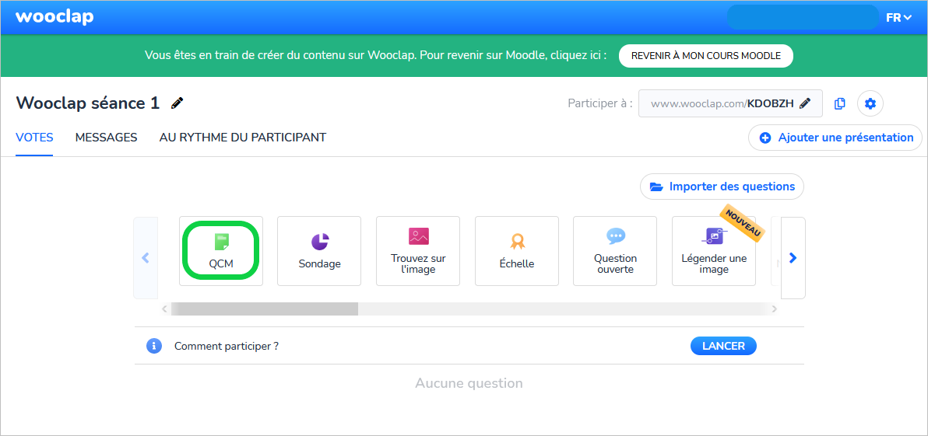This screenshot has height=436, width=928.
Task: Pick the Trouvez sur l'image question type
Action: [x=418, y=250]
